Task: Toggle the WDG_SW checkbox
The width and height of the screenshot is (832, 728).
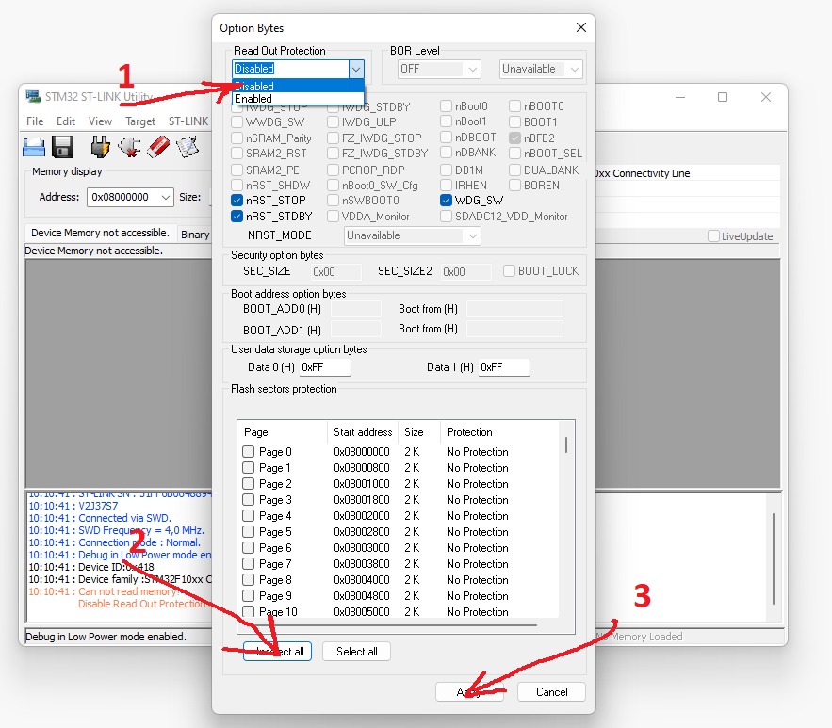Action: [x=446, y=201]
